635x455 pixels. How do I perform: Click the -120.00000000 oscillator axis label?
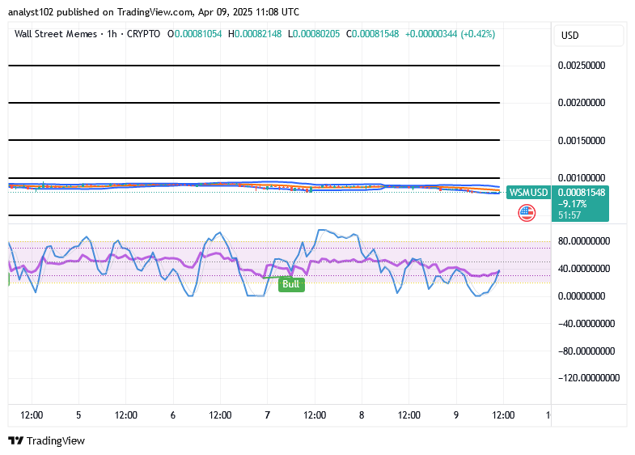pos(588,377)
